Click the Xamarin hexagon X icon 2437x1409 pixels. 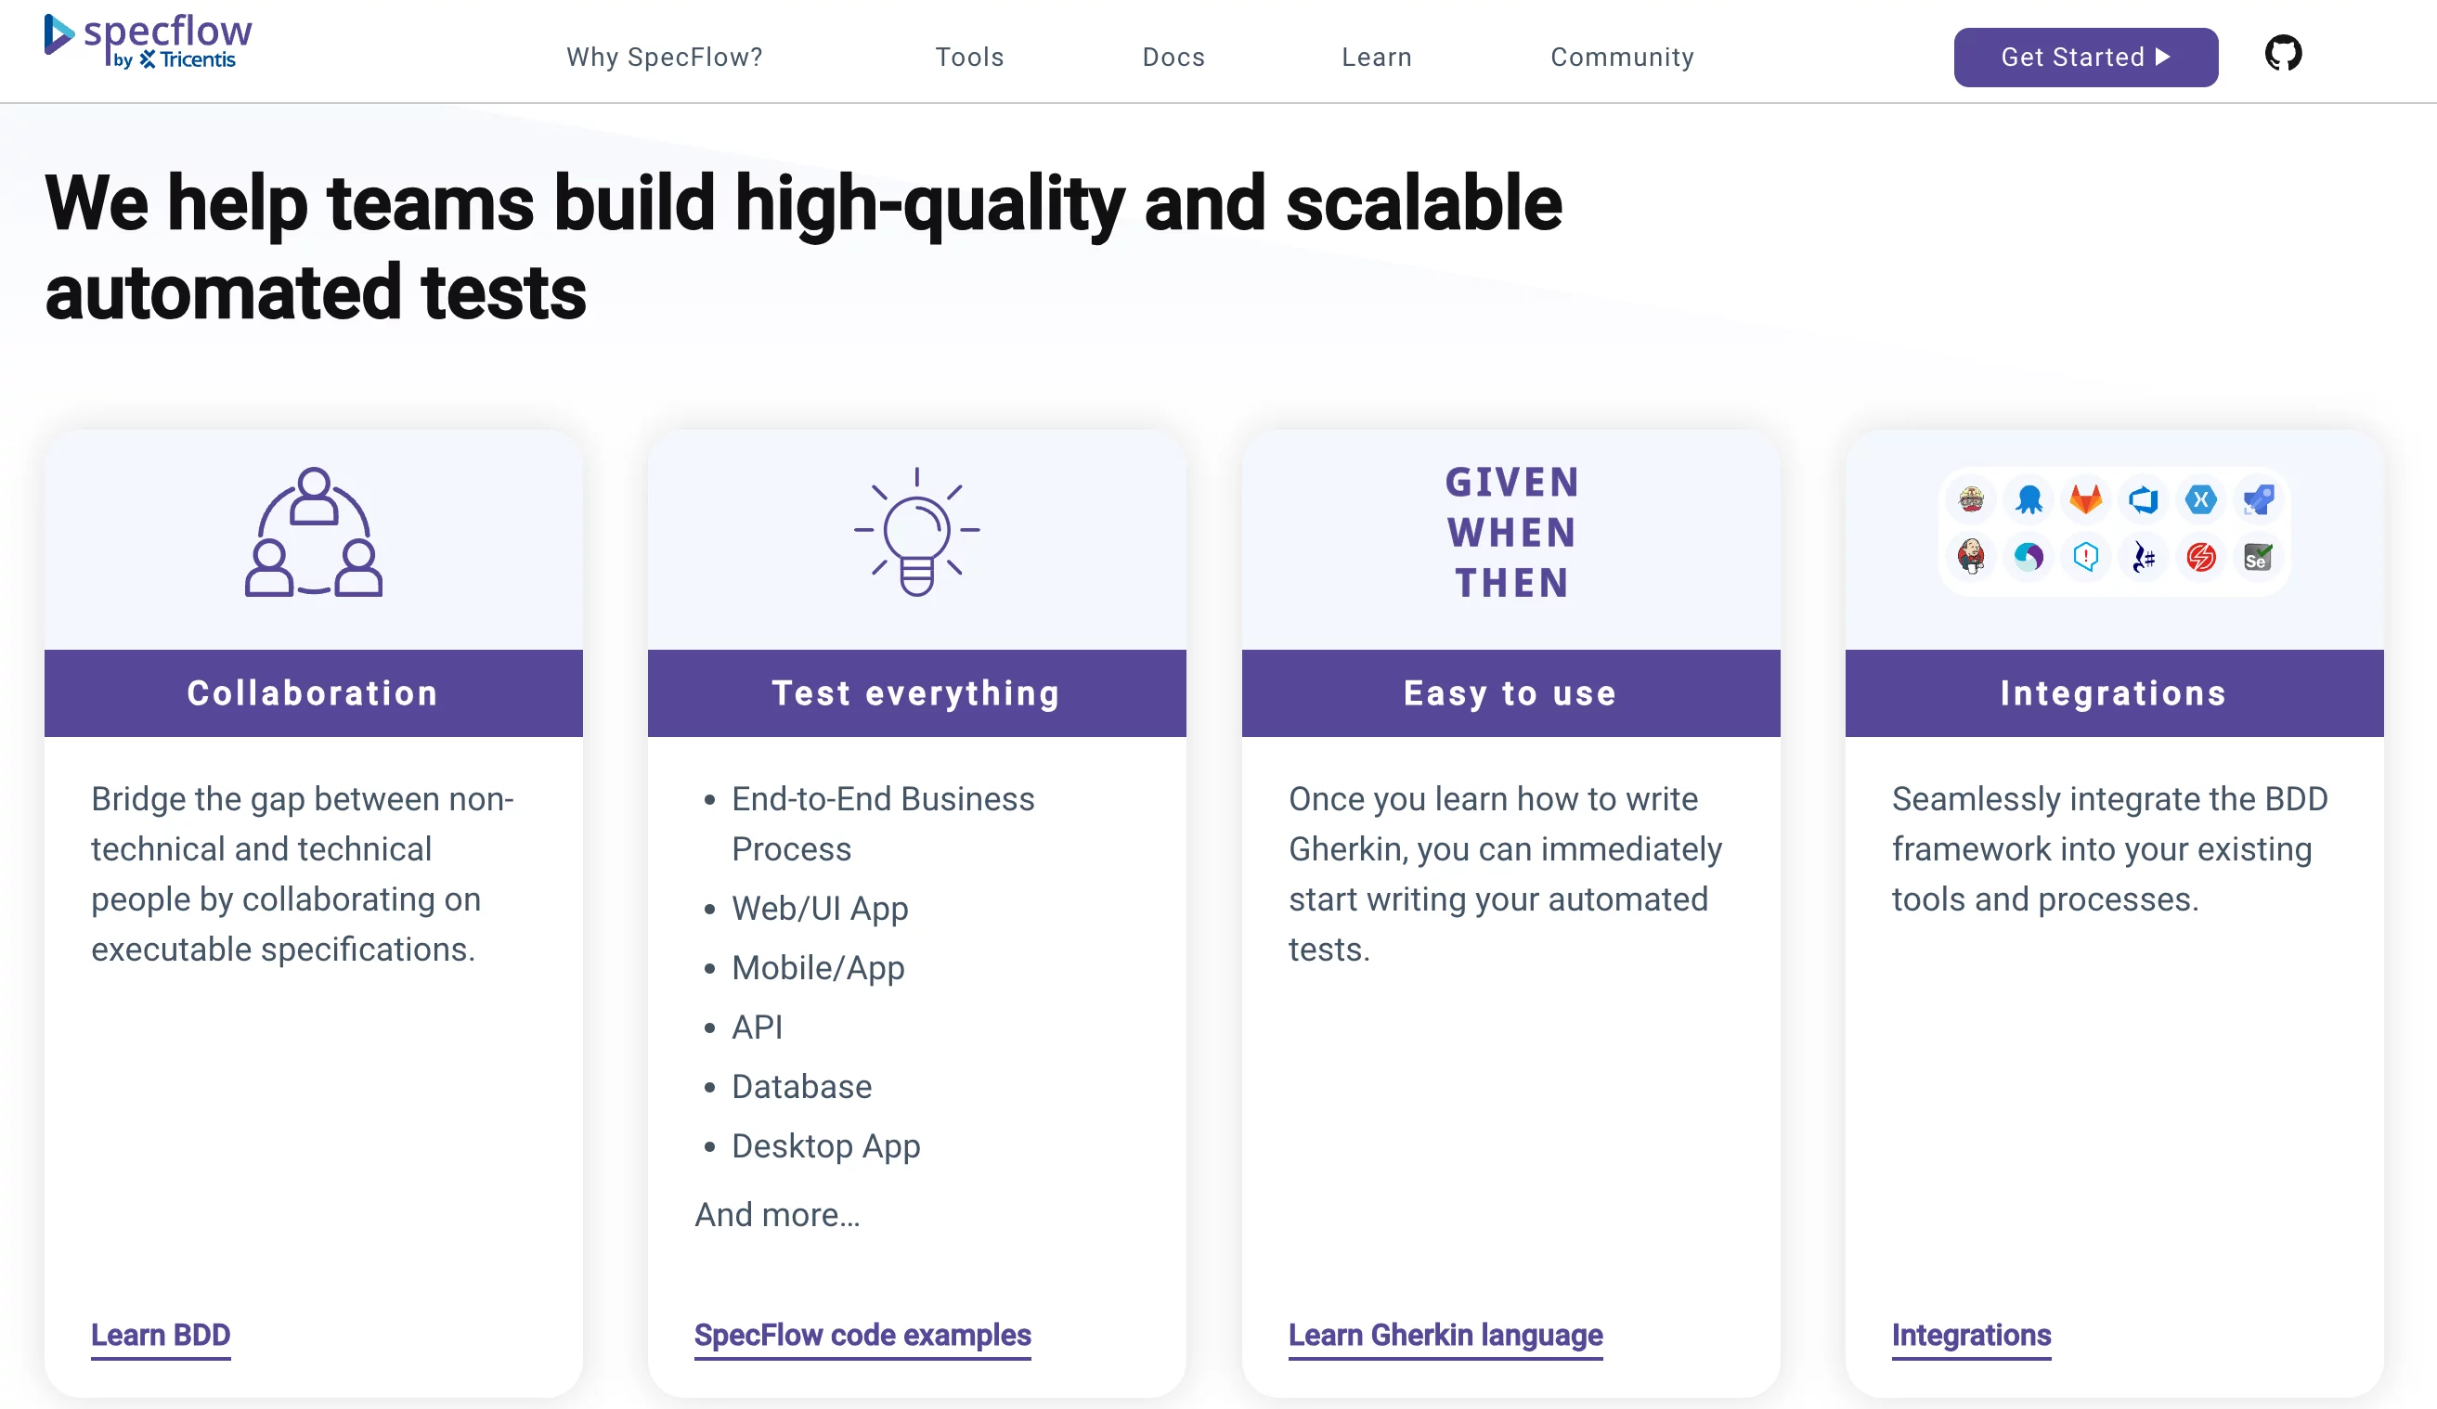pos(2200,500)
